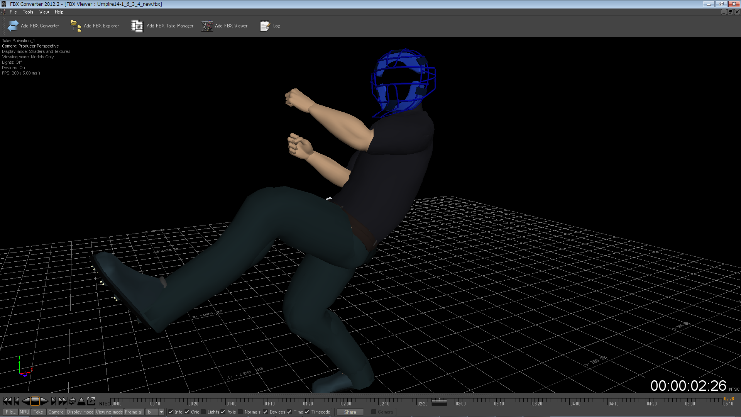
Task: Uncheck the Time checkbox
Action: (289, 412)
